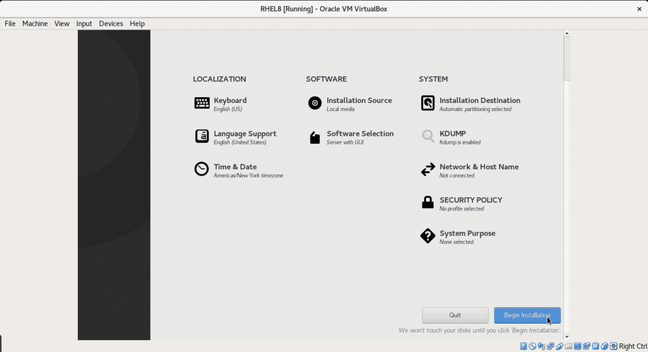
Task: Click the Network & Host Name arrows icon
Action: click(x=427, y=169)
